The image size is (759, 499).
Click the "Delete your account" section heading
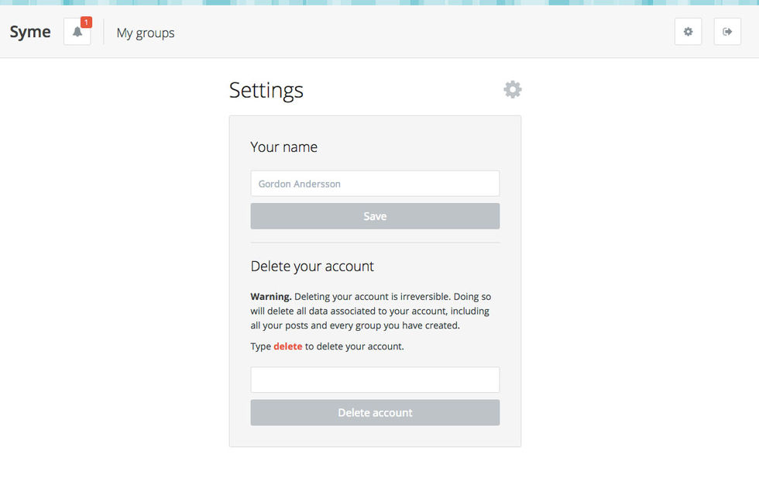[312, 267]
